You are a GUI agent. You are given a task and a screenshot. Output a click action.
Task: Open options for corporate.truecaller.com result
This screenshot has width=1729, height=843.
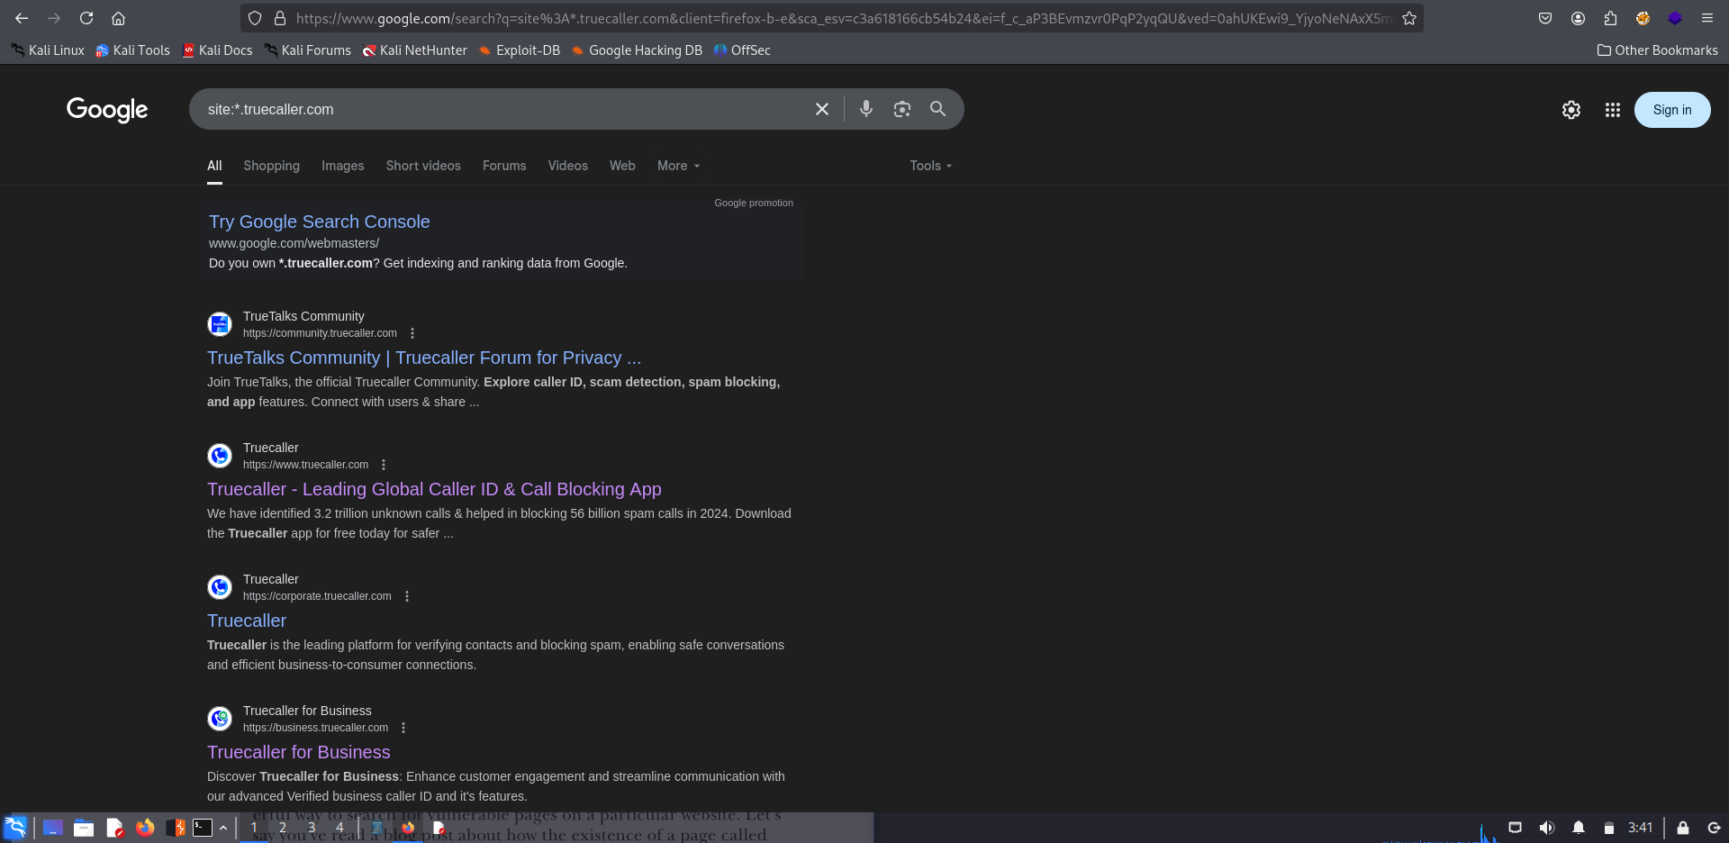[x=407, y=596]
